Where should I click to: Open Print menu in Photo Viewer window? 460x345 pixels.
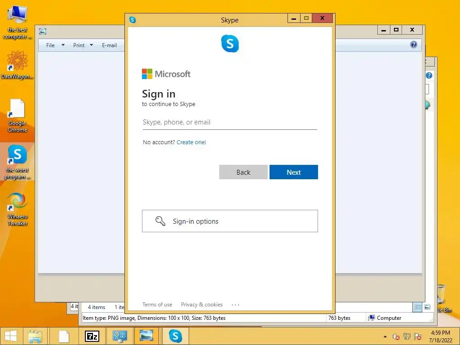point(79,45)
